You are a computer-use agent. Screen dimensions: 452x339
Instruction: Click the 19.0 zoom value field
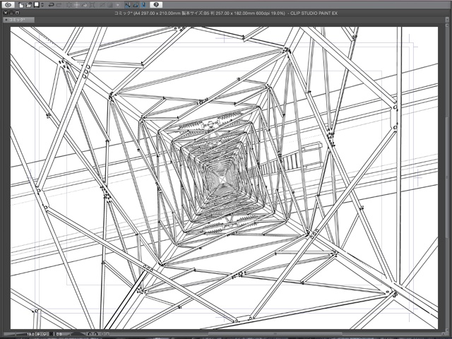pyautogui.click(x=30, y=334)
